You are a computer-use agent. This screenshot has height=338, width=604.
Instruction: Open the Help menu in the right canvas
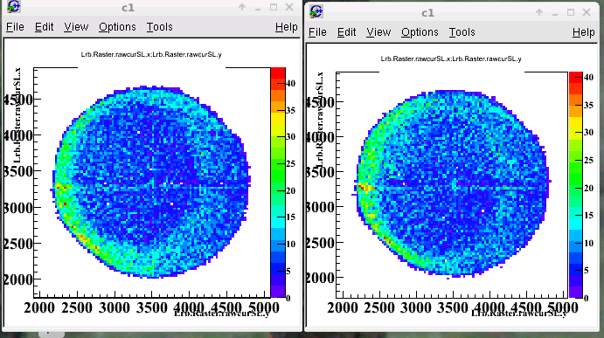coord(584,32)
